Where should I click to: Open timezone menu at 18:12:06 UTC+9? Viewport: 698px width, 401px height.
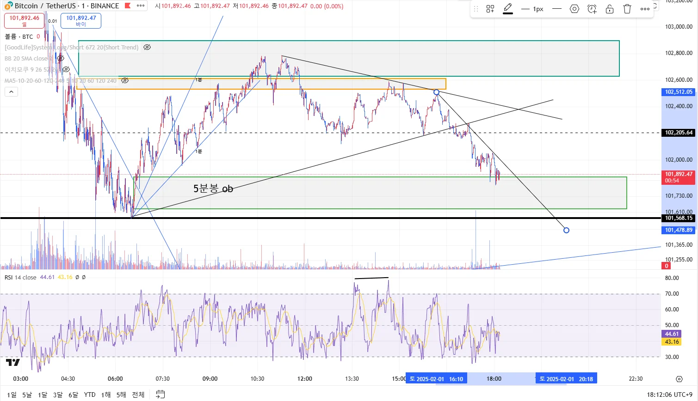point(670,395)
